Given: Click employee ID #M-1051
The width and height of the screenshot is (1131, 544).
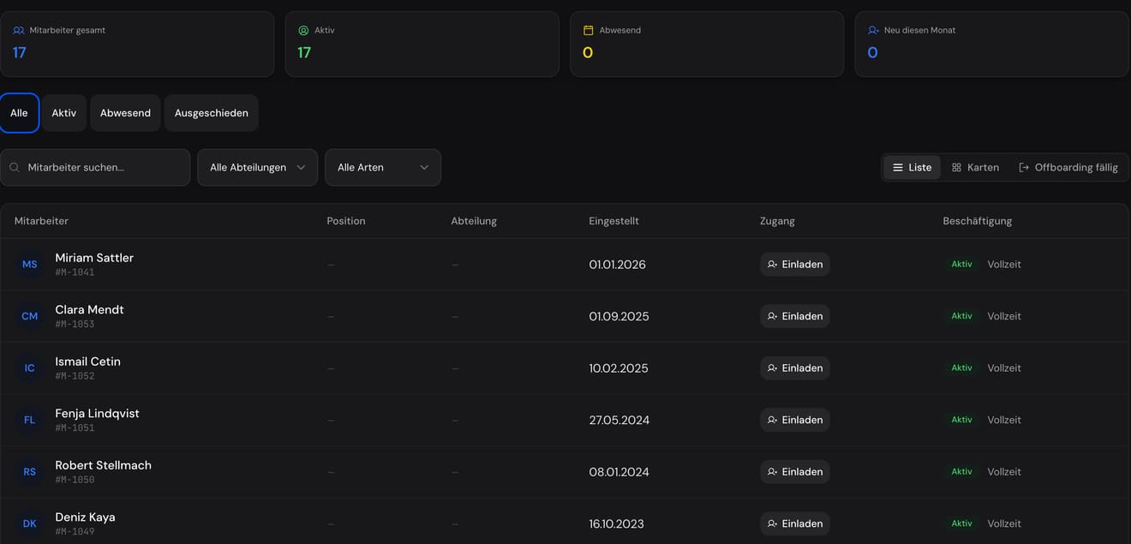Looking at the screenshot, I should (75, 428).
